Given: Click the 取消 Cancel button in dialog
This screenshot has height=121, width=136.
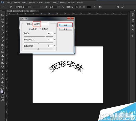Looking at the screenshot, I should (66, 29).
